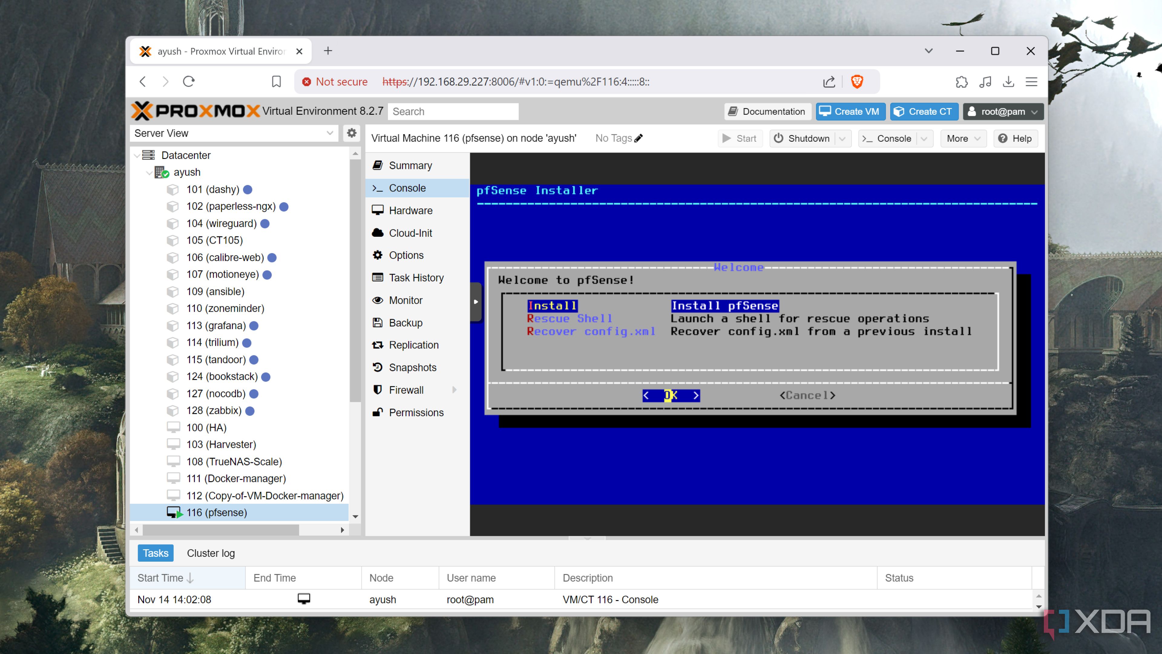Collapse the Datacenter tree node
Screen dimensions: 1162x654
(x=137, y=155)
